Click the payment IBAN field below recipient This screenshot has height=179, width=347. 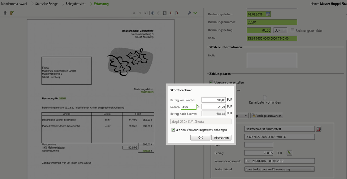[x=279, y=137]
